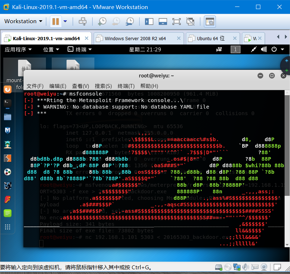Take a snapshot of the VM

point(102,21)
